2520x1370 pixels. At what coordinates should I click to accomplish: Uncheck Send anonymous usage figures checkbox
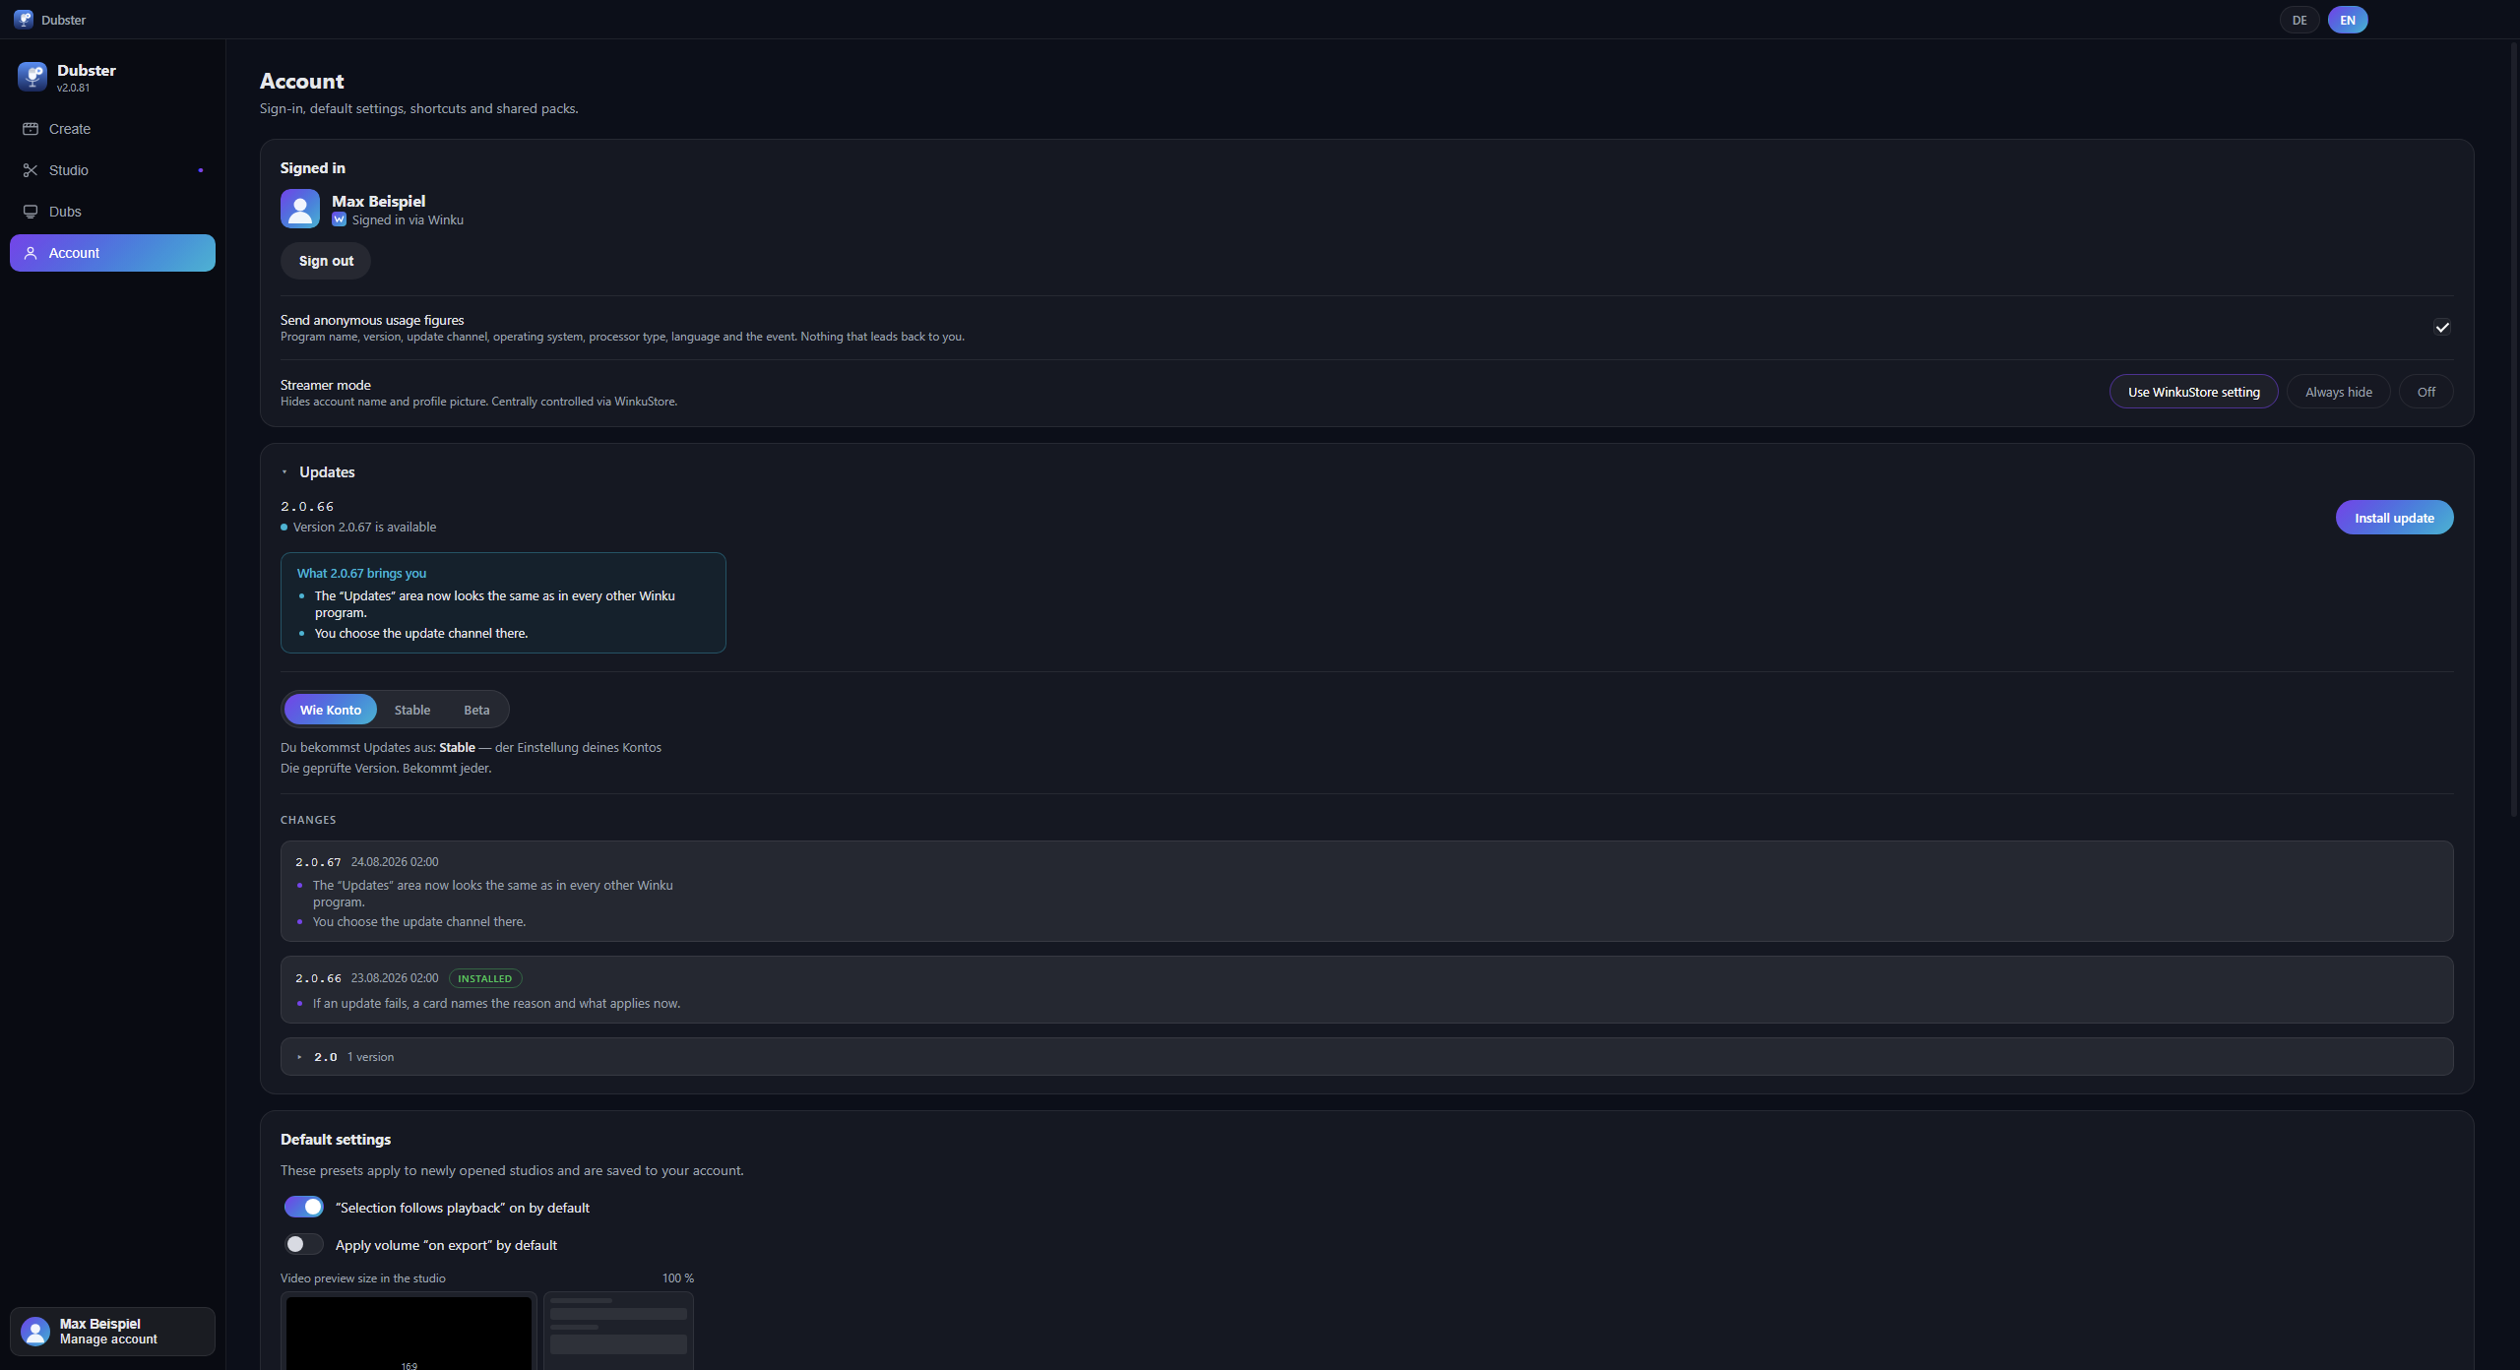[x=2442, y=328]
